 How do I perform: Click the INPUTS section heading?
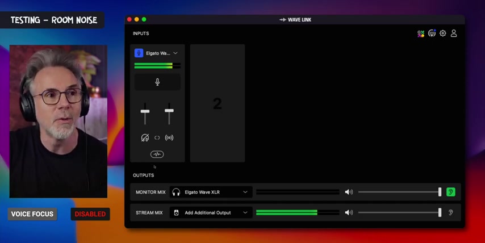[x=141, y=33]
